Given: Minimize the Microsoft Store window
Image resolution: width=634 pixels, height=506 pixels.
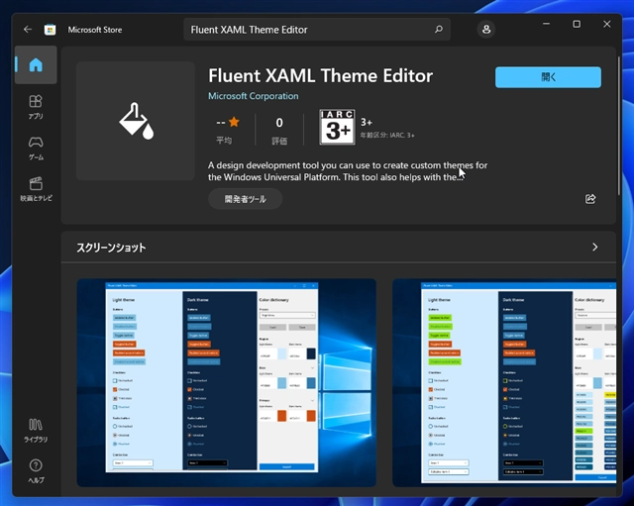Looking at the screenshot, I should (x=546, y=24).
